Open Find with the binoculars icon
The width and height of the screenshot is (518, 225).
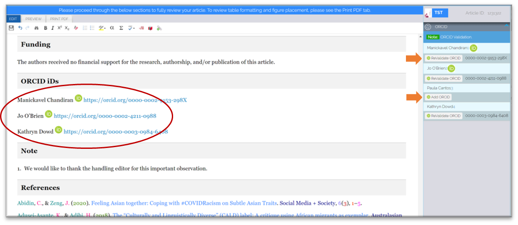point(37,28)
